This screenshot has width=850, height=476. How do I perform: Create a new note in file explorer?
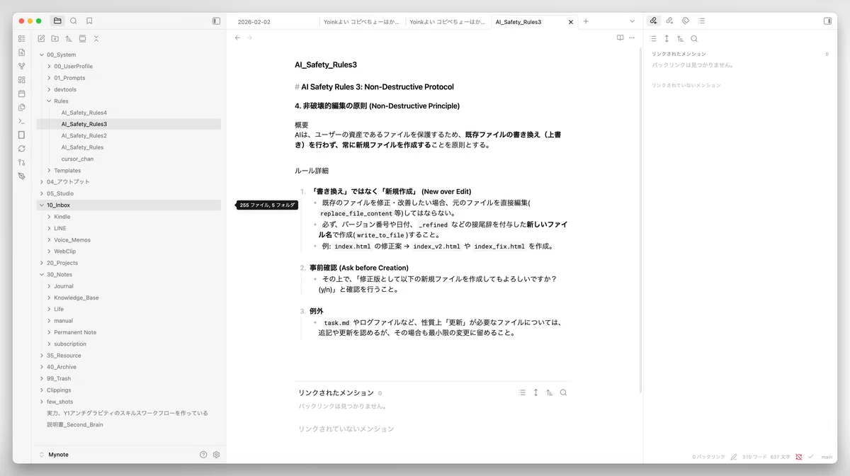click(x=41, y=38)
